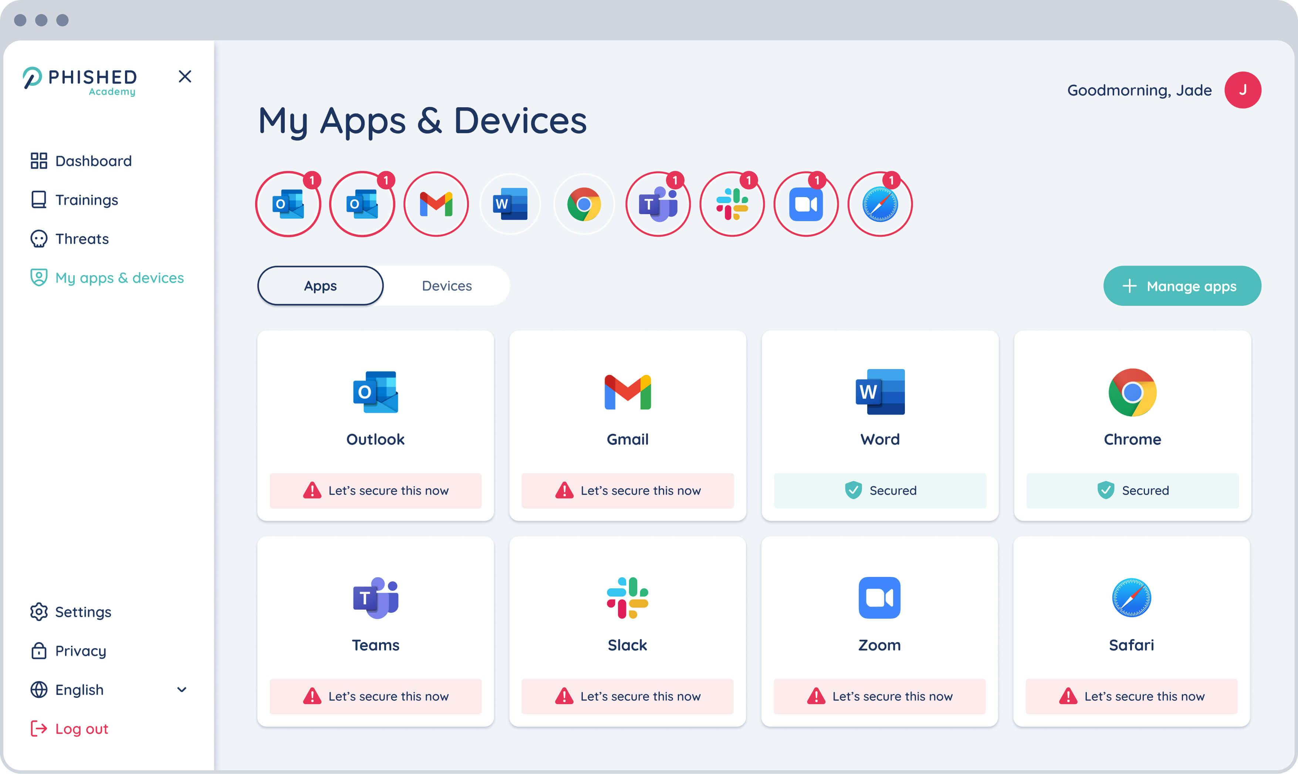Image resolution: width=1298 pixels, height=774 pixels.
Task: Switch to the Devices tab
Action: [447, 286]
